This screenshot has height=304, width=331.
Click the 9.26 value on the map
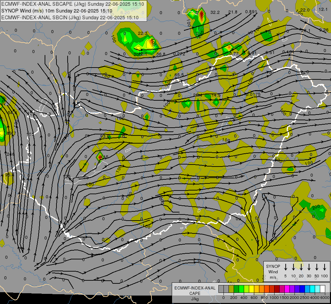click(324, 30)
